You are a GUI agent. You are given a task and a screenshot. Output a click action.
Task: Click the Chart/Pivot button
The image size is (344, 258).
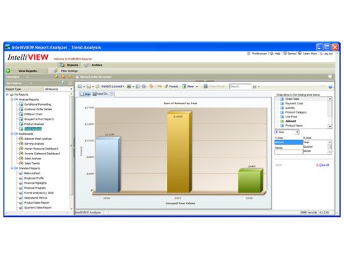tap(214, 87)
